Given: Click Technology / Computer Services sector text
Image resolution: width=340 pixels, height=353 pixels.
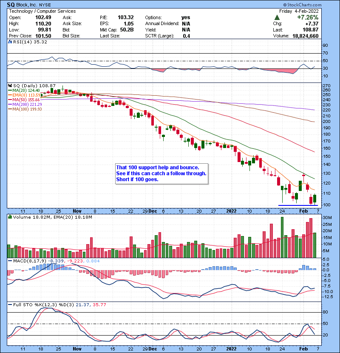Looking at the screenshot, I should (x=42, y=11).
